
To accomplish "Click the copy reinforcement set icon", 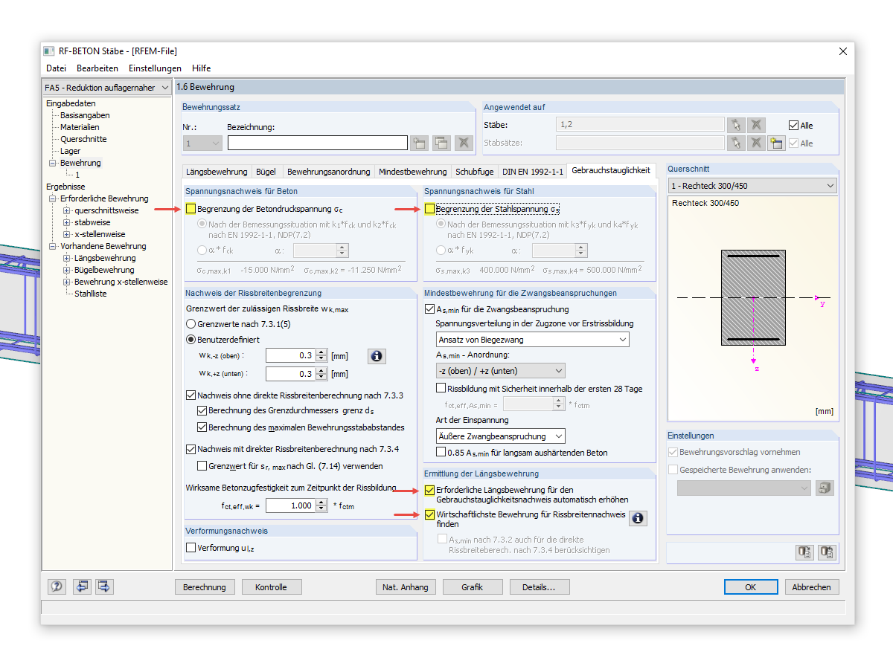I will (x=441, y=143).
